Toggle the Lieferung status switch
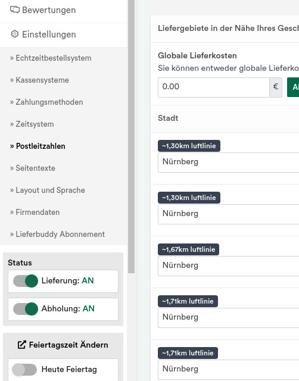 pyautogui.click(x=26, y=280)
